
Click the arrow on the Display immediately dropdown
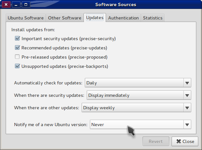[x=187, y=95]
